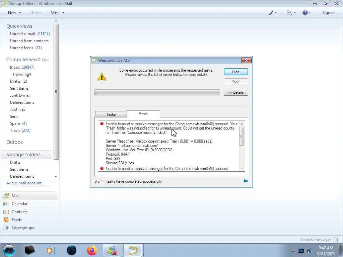343x257 pixels.
Task: Launch Firefox from the taskbar
Action: 92,250
